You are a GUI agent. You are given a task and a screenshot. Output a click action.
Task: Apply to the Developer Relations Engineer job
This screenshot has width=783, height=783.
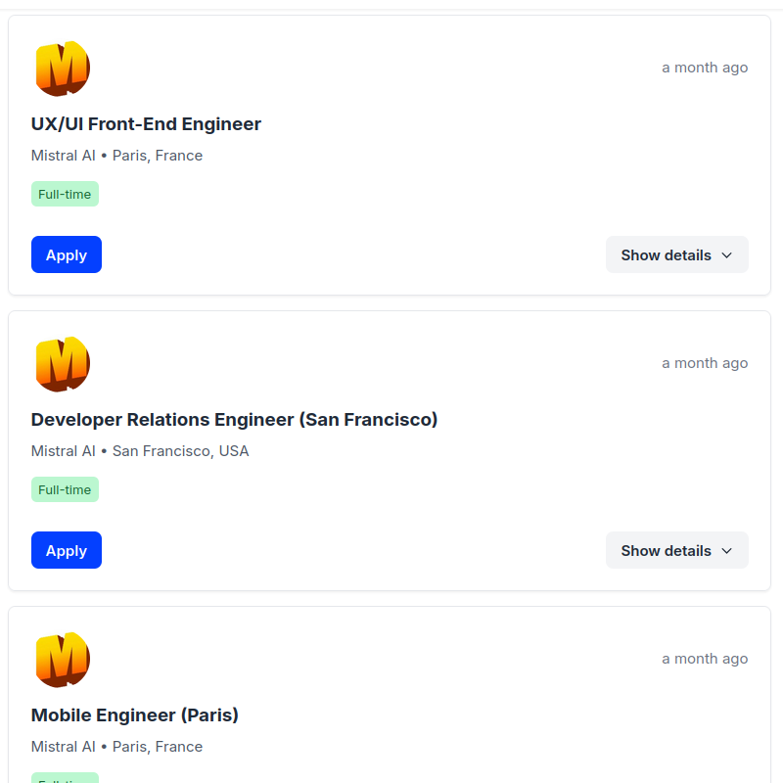pos(67,550)
